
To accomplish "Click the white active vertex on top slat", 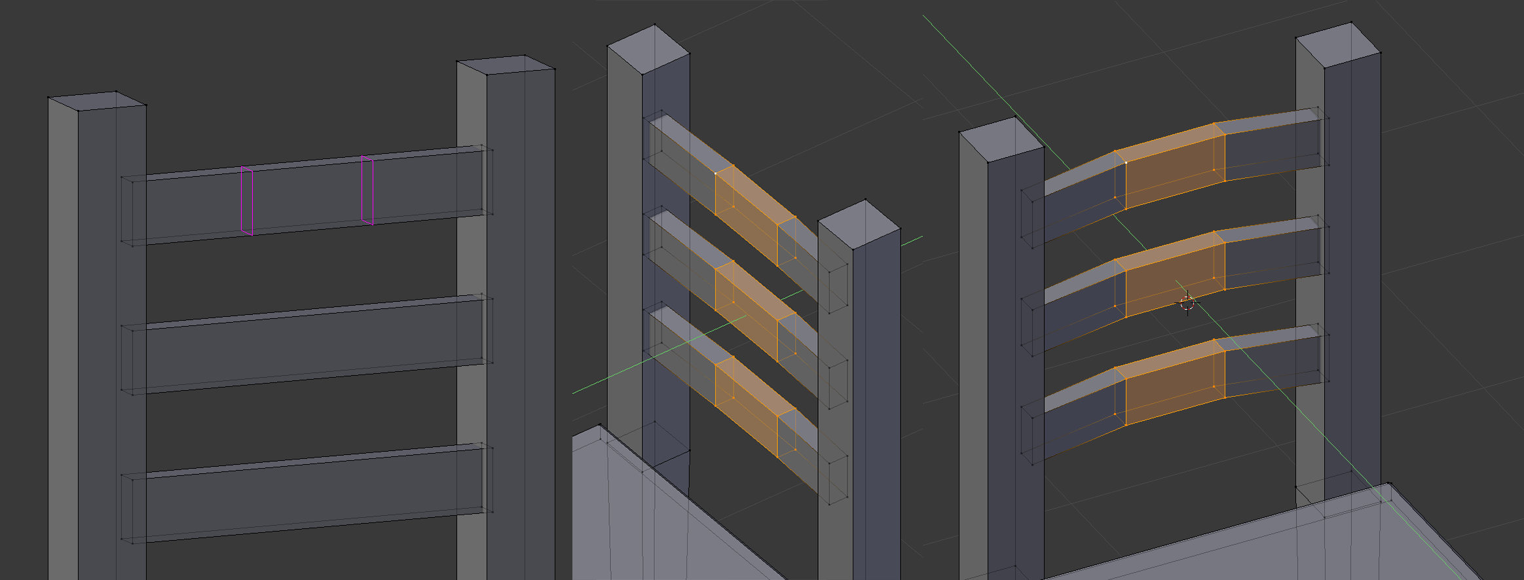I will 1126,162.
